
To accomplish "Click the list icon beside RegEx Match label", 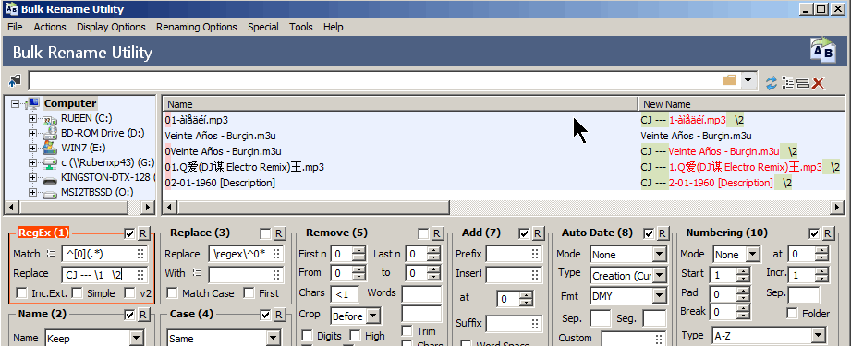I will [x=51, y=253].
